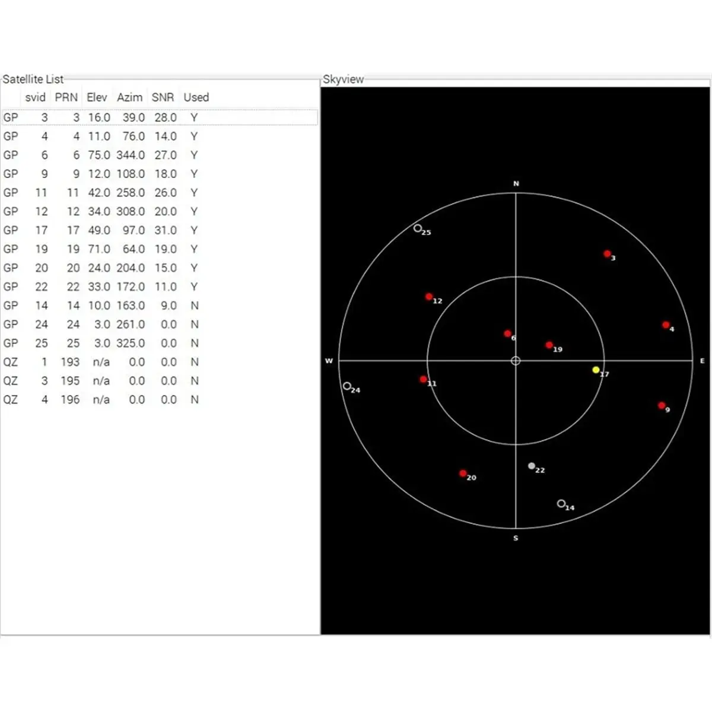Viewport: 712px width, 712px height.
Task: Click satellite 4 marker in skyview
Action: (666, 325)
